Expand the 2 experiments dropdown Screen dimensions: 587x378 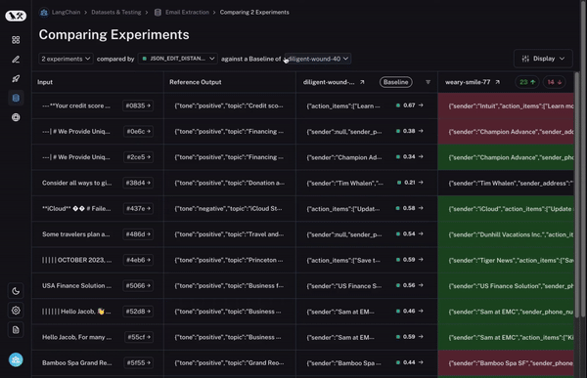(x=66, y=59)
